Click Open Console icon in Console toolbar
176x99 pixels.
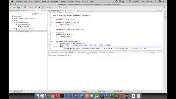pyautogui.click(x=154, y=53)
